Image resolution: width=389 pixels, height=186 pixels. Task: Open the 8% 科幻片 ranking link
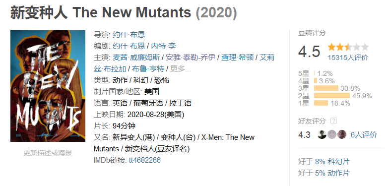(332, 162)
